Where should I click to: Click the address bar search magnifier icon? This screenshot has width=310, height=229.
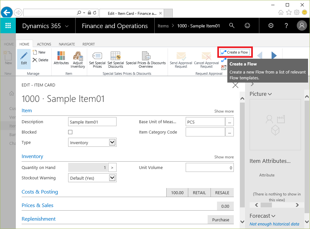(x=79, y=13)
